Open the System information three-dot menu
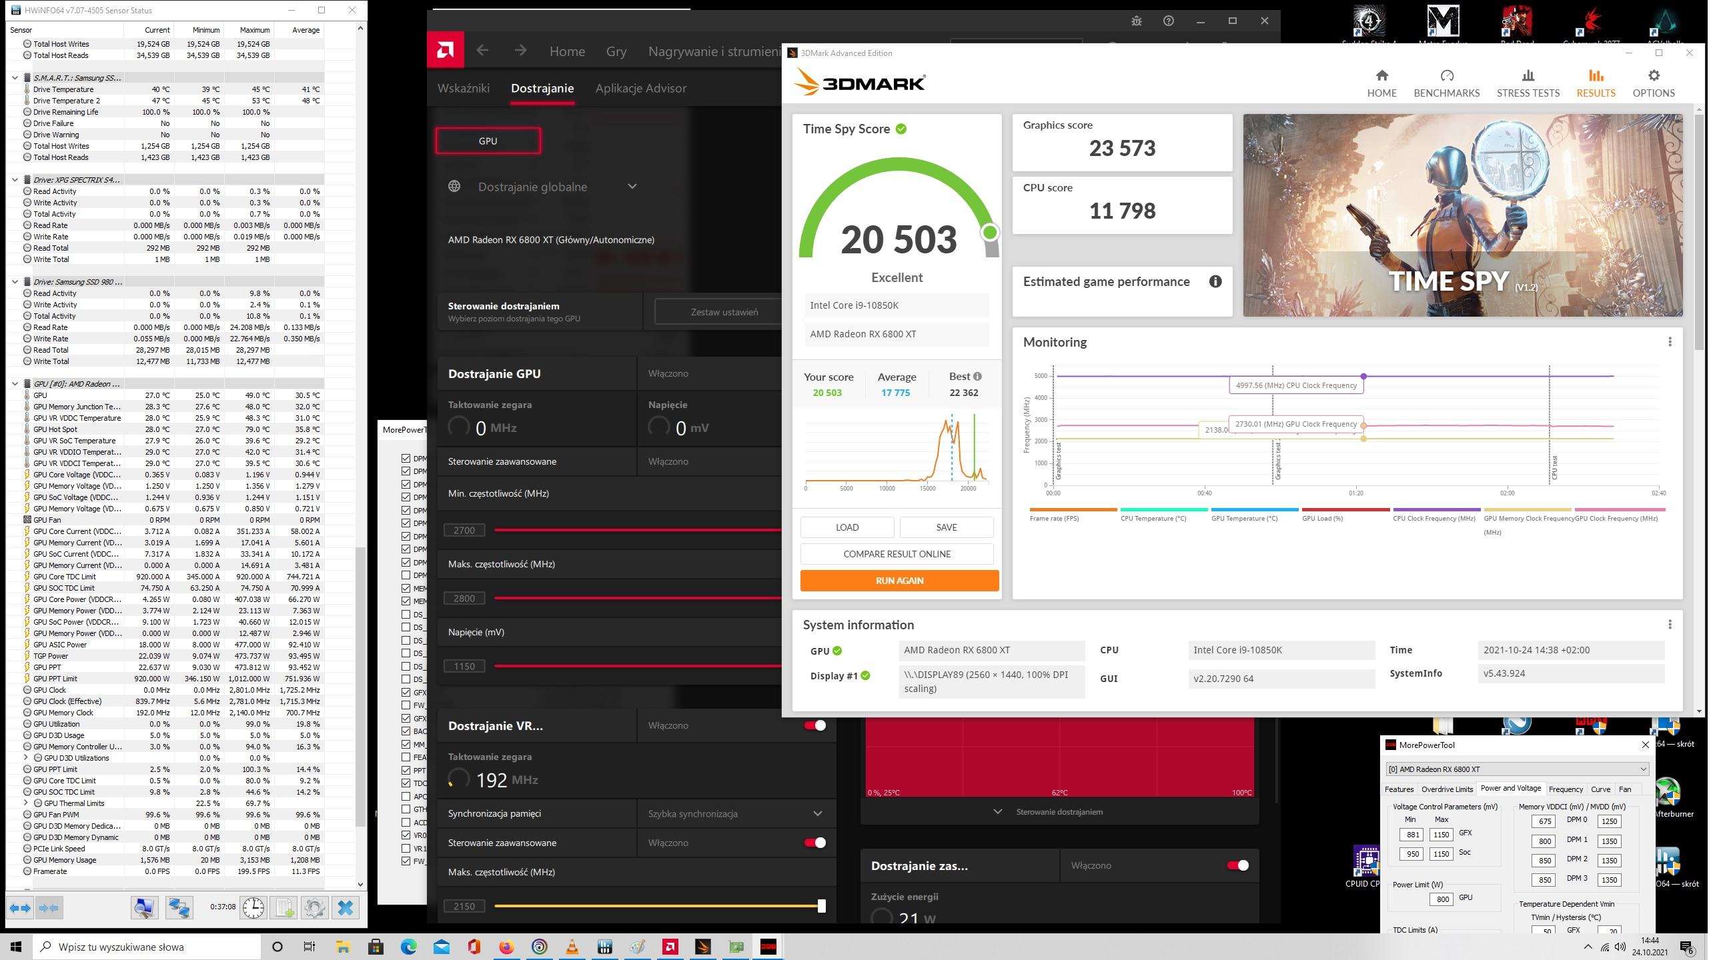 tap(1670, 625)
